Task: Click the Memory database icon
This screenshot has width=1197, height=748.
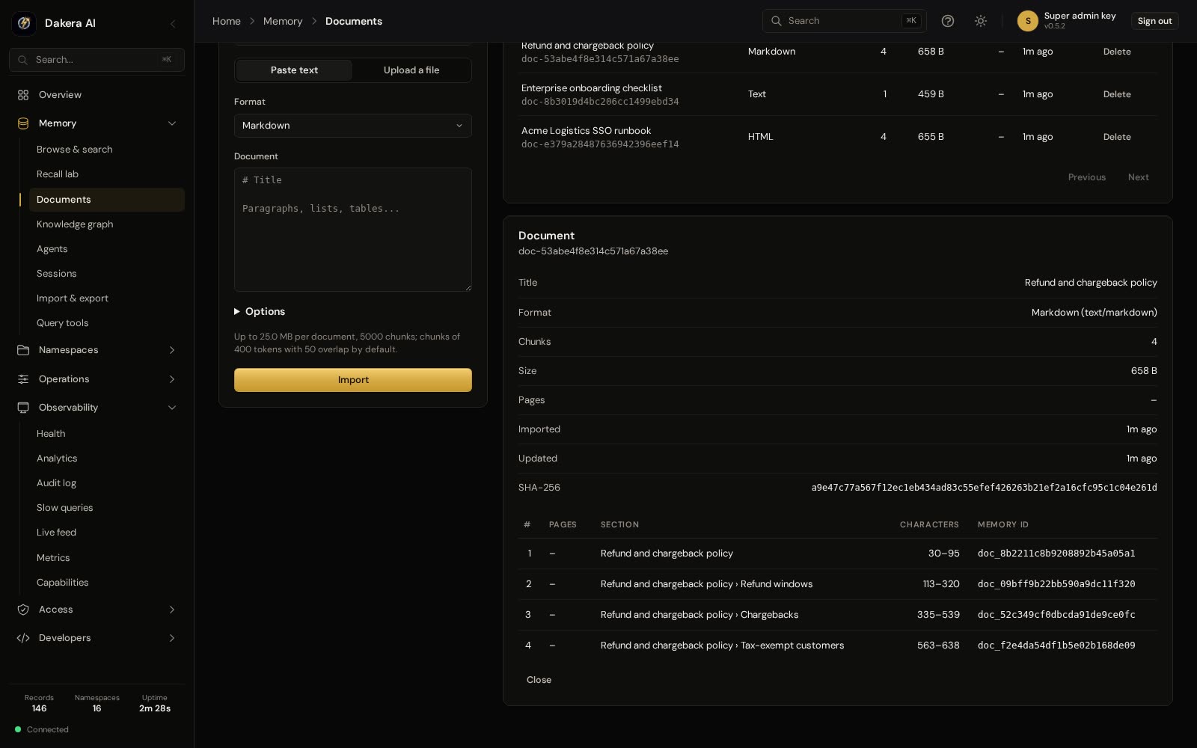Action: pos(23,123)
